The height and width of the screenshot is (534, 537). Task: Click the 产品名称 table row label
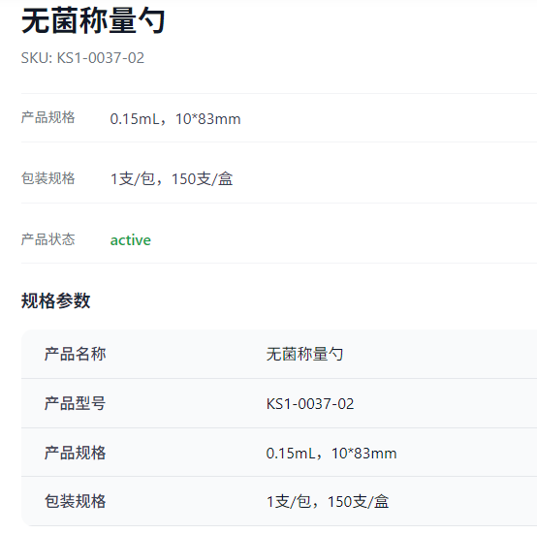[75, 354]
